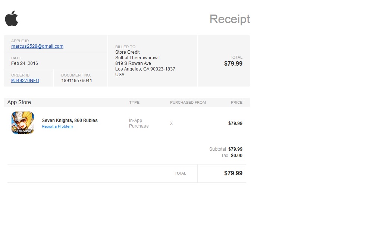Click the Seven Knights, 860 Rubies title
Viewport: 376px width, 235px height.
pos(70,120)
